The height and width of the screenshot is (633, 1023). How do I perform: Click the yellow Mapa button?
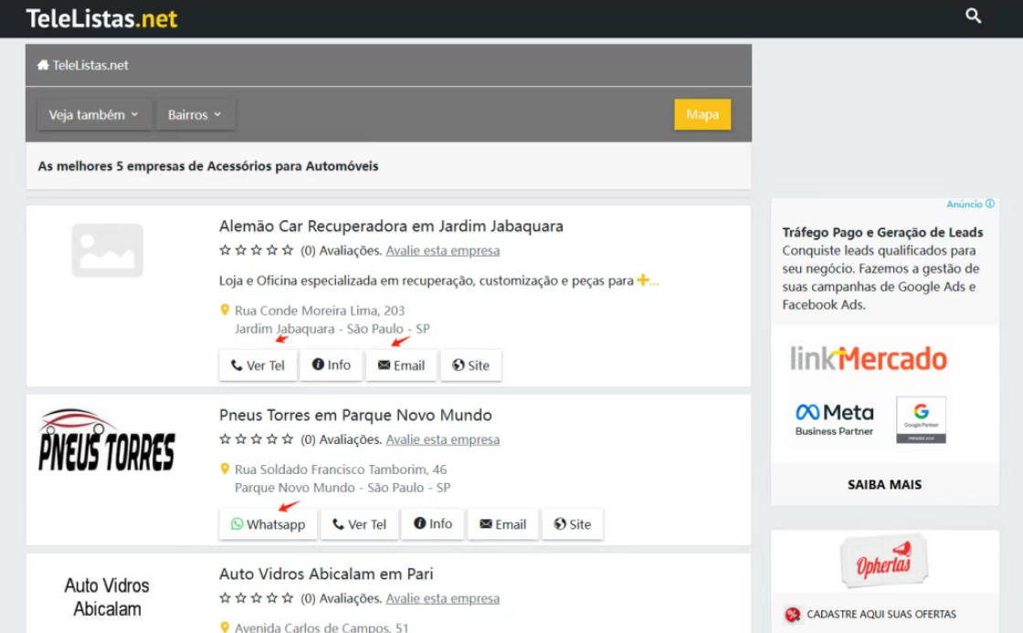click(x=701, y=114)
